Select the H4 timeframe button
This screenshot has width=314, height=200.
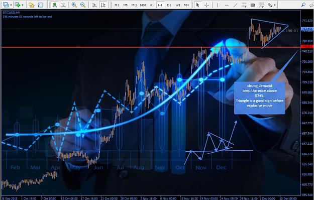point(160,5)
